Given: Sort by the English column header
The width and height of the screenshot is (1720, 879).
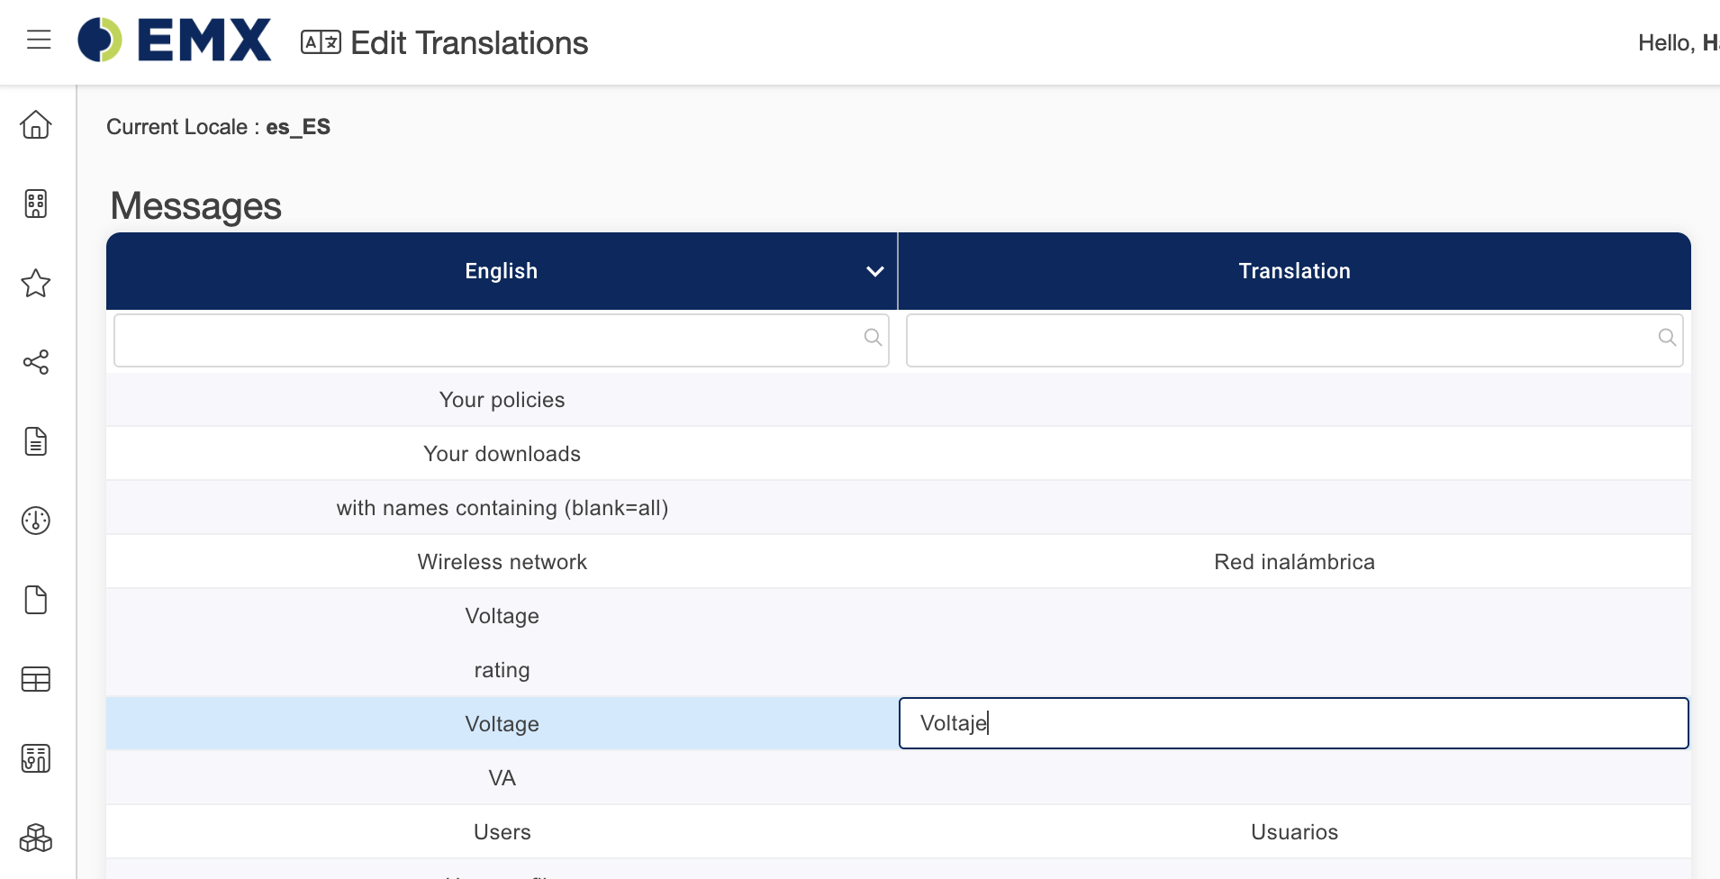Looking at the screenshot, I should click(502, 271).
